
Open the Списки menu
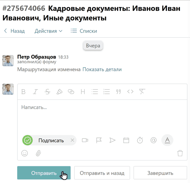pos(84,31)
